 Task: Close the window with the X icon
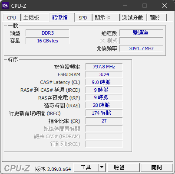pyautogui.click(x=165, y=6)
